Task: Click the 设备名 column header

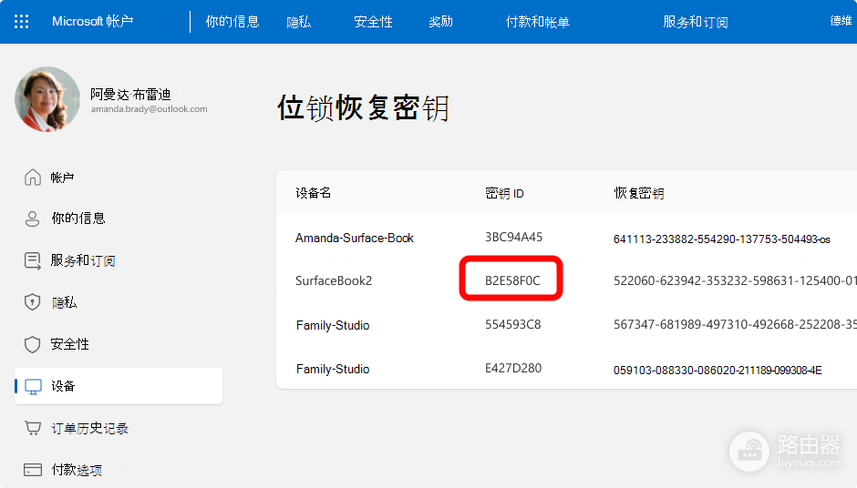Action: [314, 193]
